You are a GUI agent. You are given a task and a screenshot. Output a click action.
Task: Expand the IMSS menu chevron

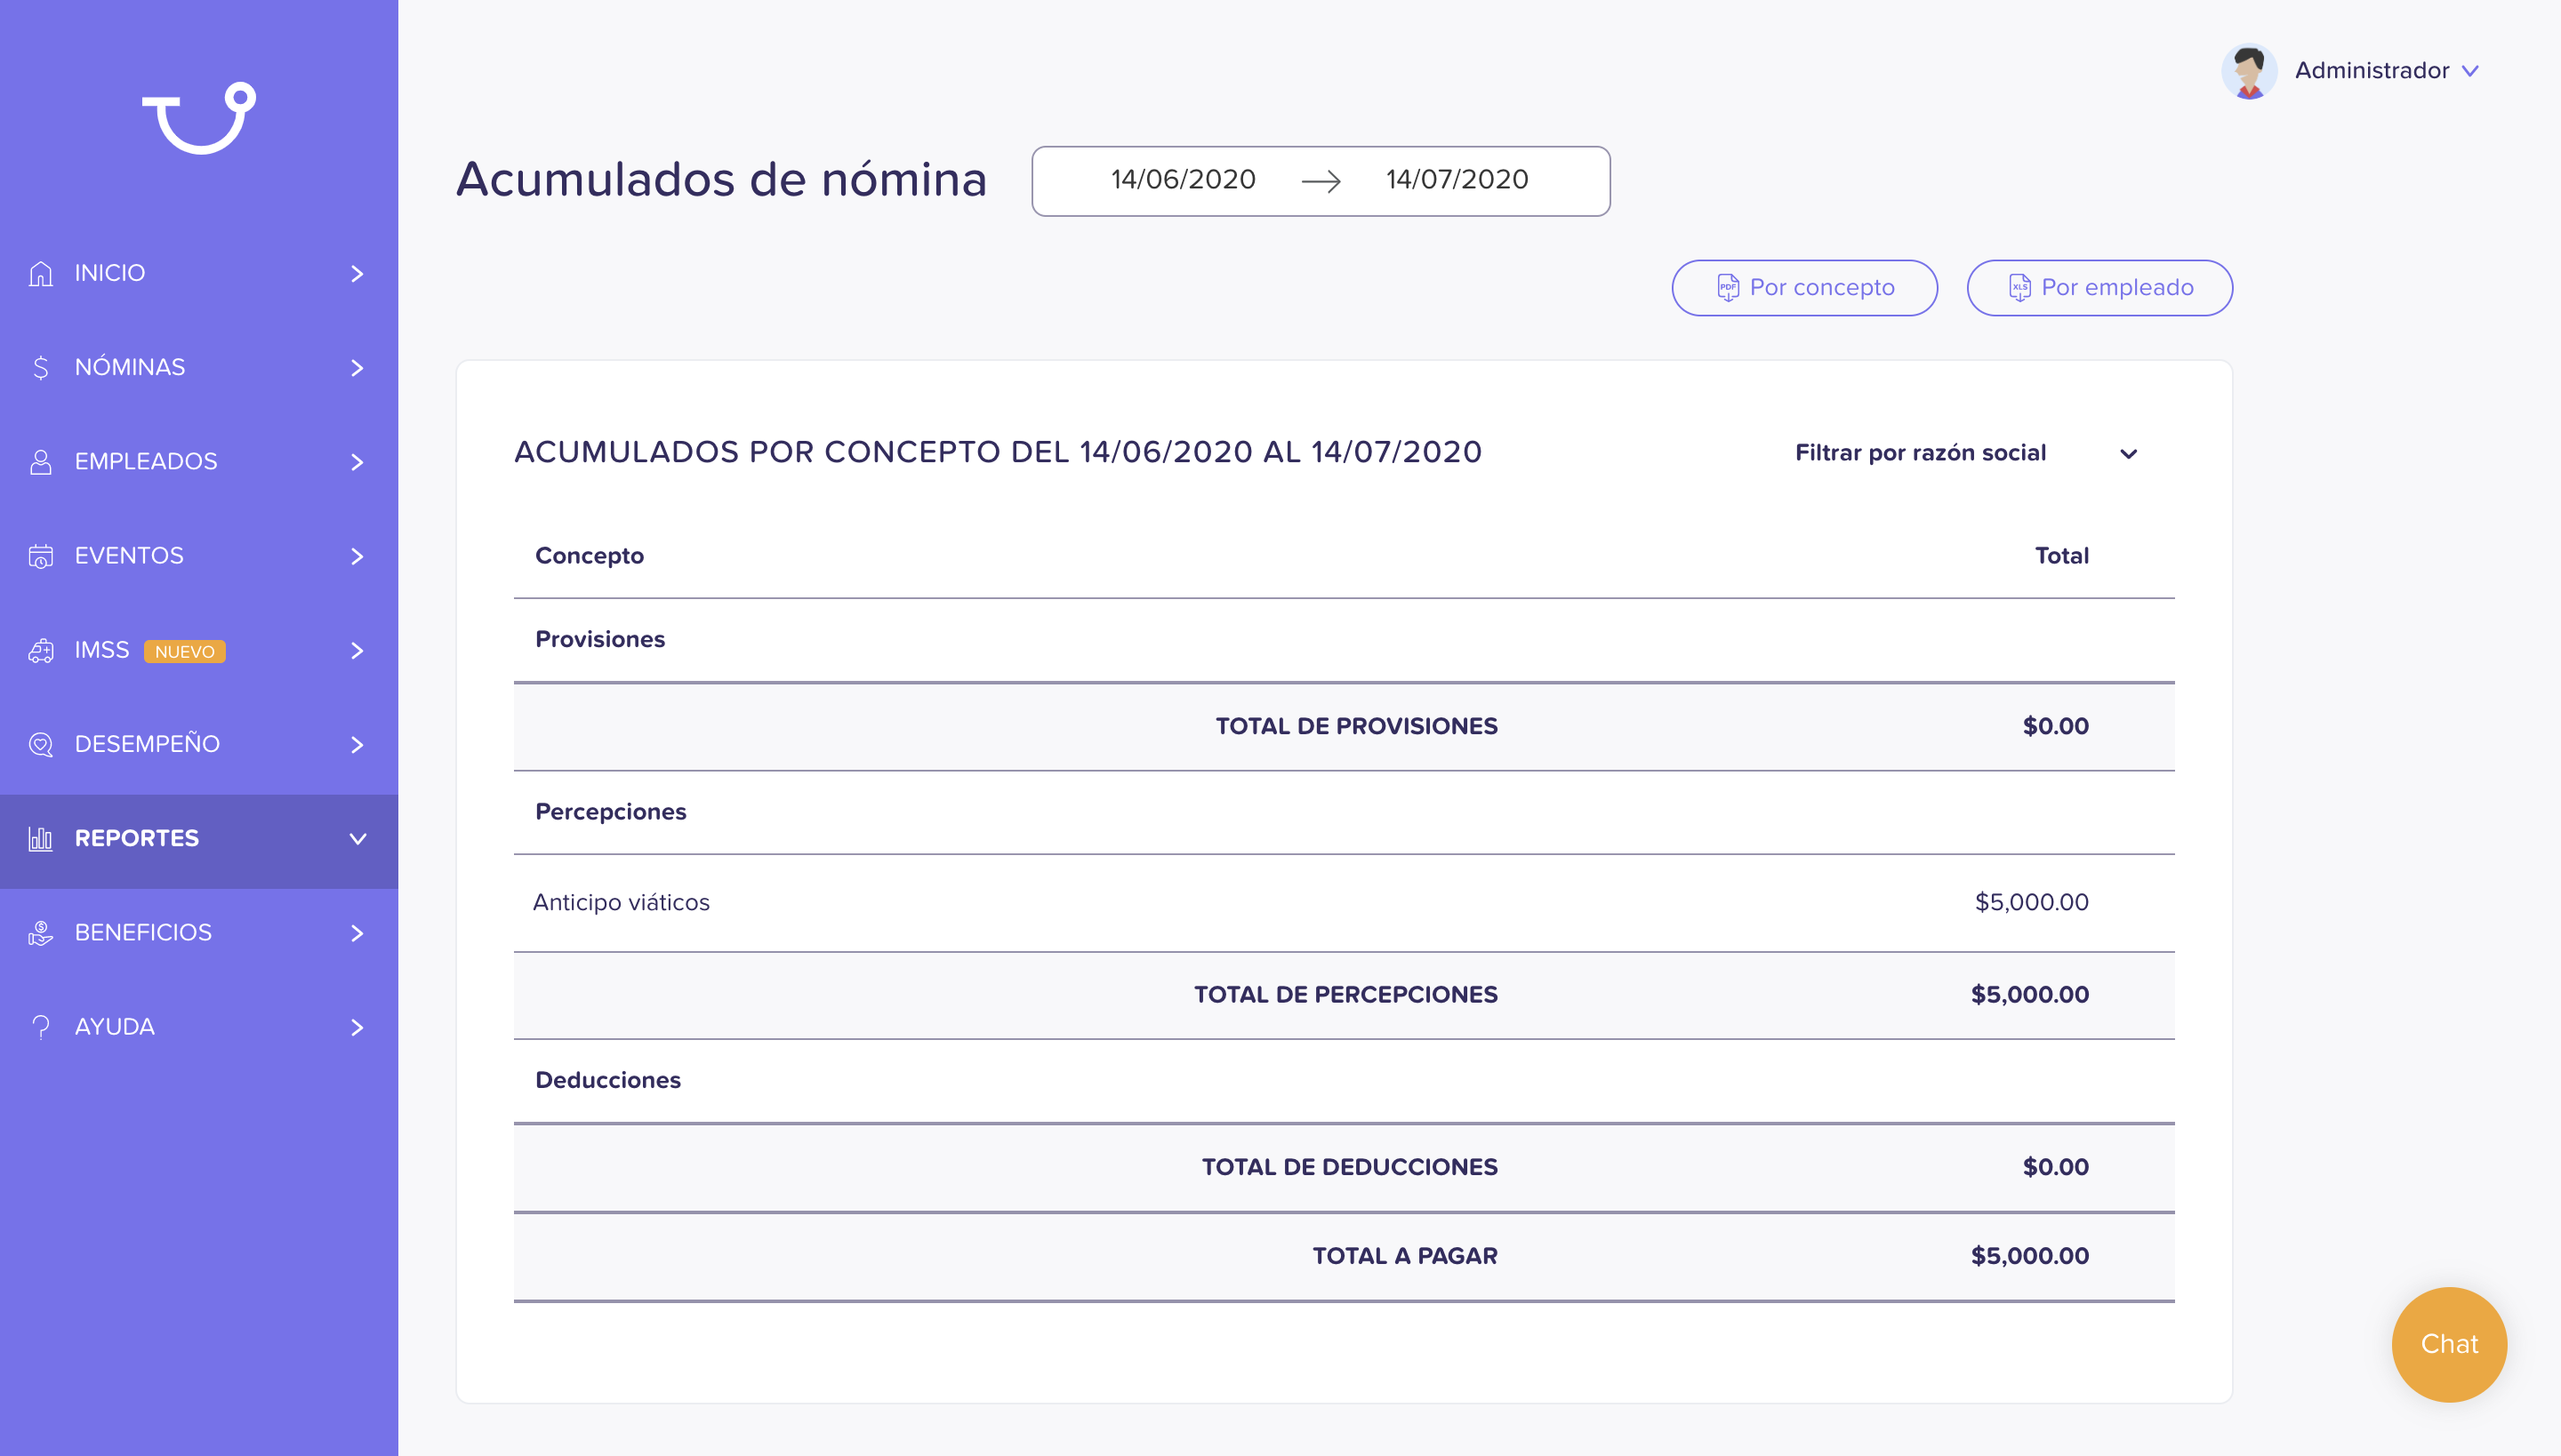pyautogui.click(x=357, y=650)
